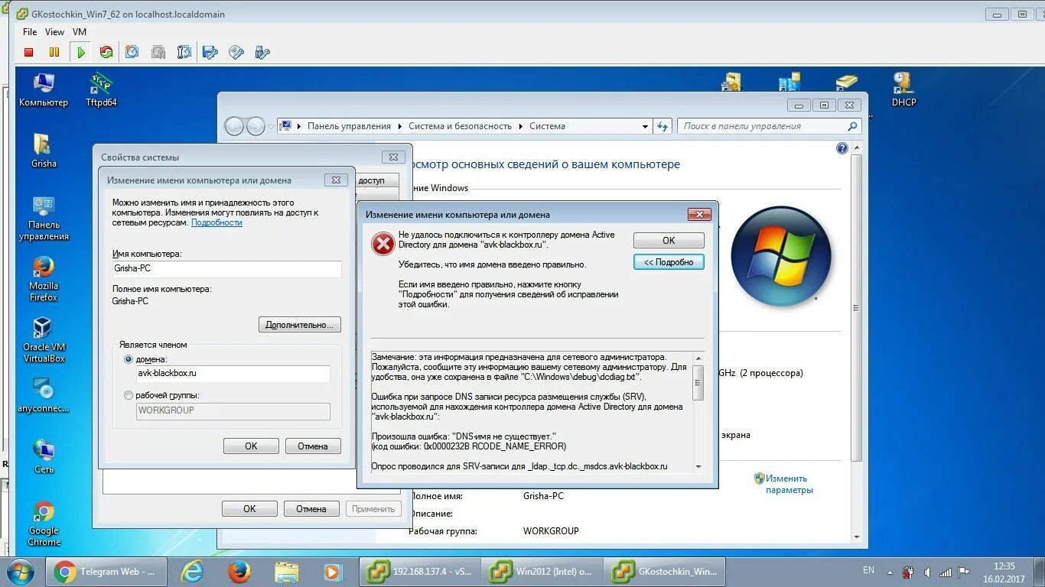Viewport: 1045px width, 587px height.
Task: Open Windows Explorer folder in taskbar
Action: 286,571
